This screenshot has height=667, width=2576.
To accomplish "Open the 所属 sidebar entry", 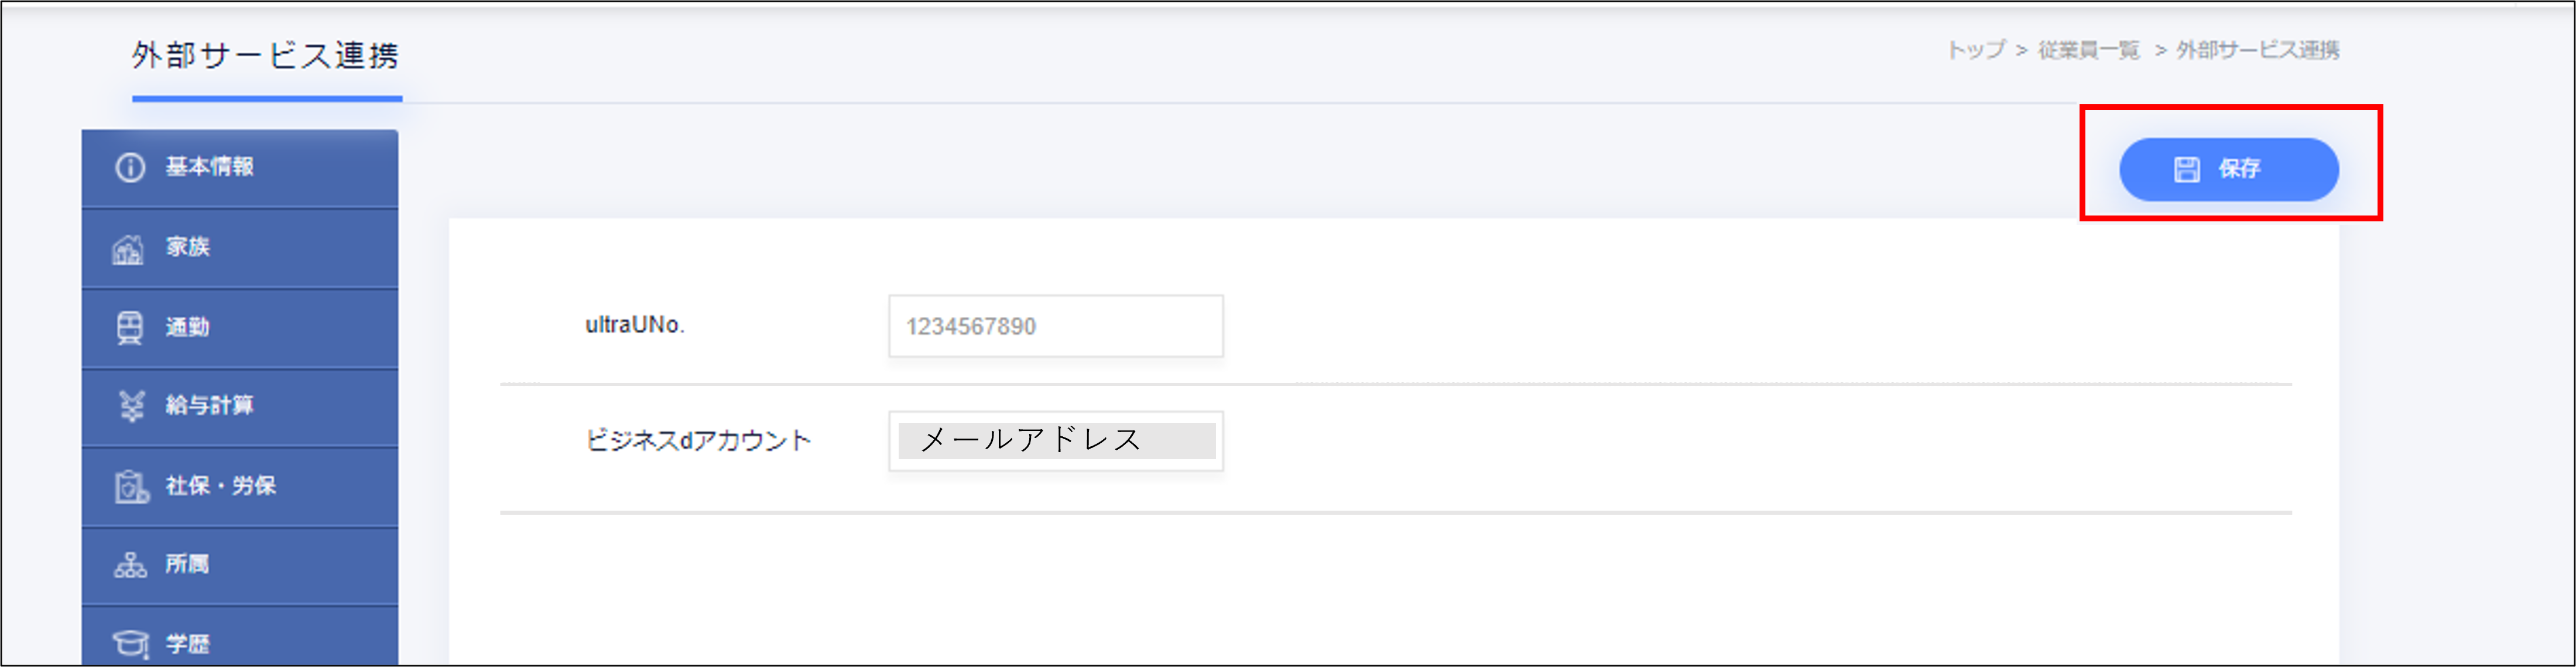I will point(188,565).
